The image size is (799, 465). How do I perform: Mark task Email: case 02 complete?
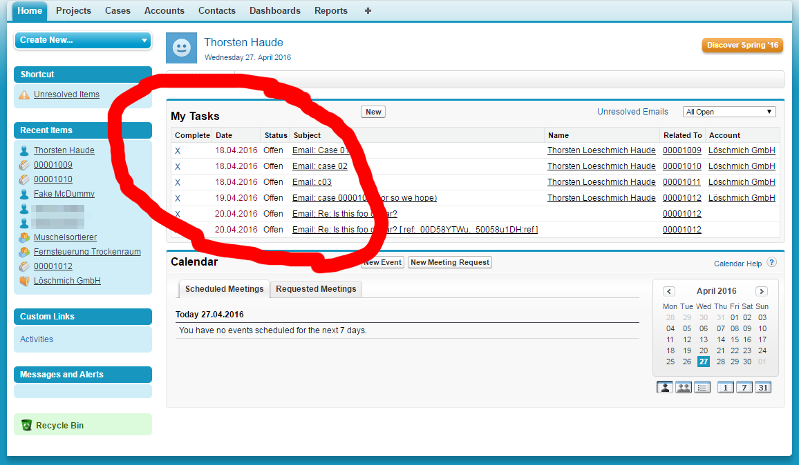(x=178, y=166)
